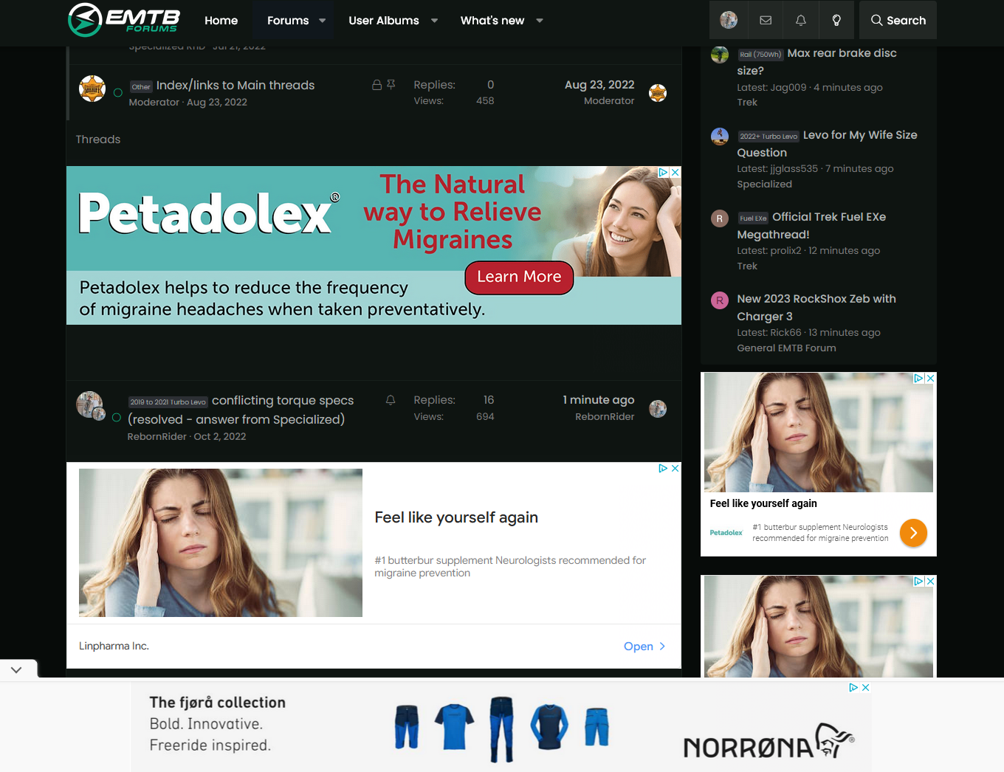Viewport: 1004px width, 772px height.
Task: Click the RebornRider thread starter avatar
Action: click(90, 404)
